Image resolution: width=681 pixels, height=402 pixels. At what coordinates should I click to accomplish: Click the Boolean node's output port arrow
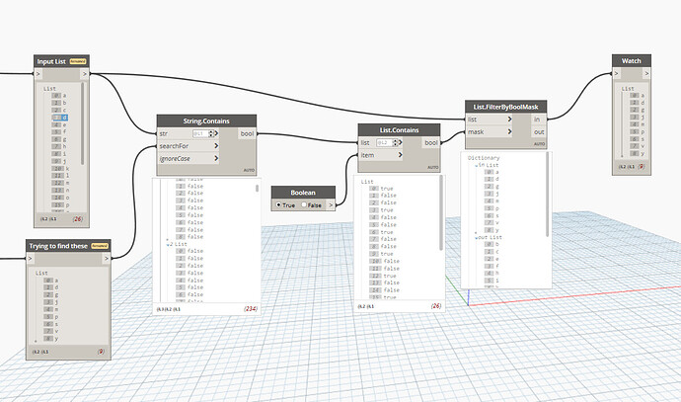[331, 204]
